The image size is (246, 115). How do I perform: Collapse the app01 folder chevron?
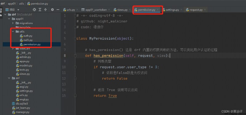point(9,19)
